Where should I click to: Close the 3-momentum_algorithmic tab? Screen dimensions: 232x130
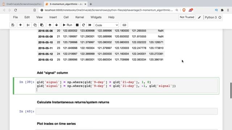click(x=86, y=4)
